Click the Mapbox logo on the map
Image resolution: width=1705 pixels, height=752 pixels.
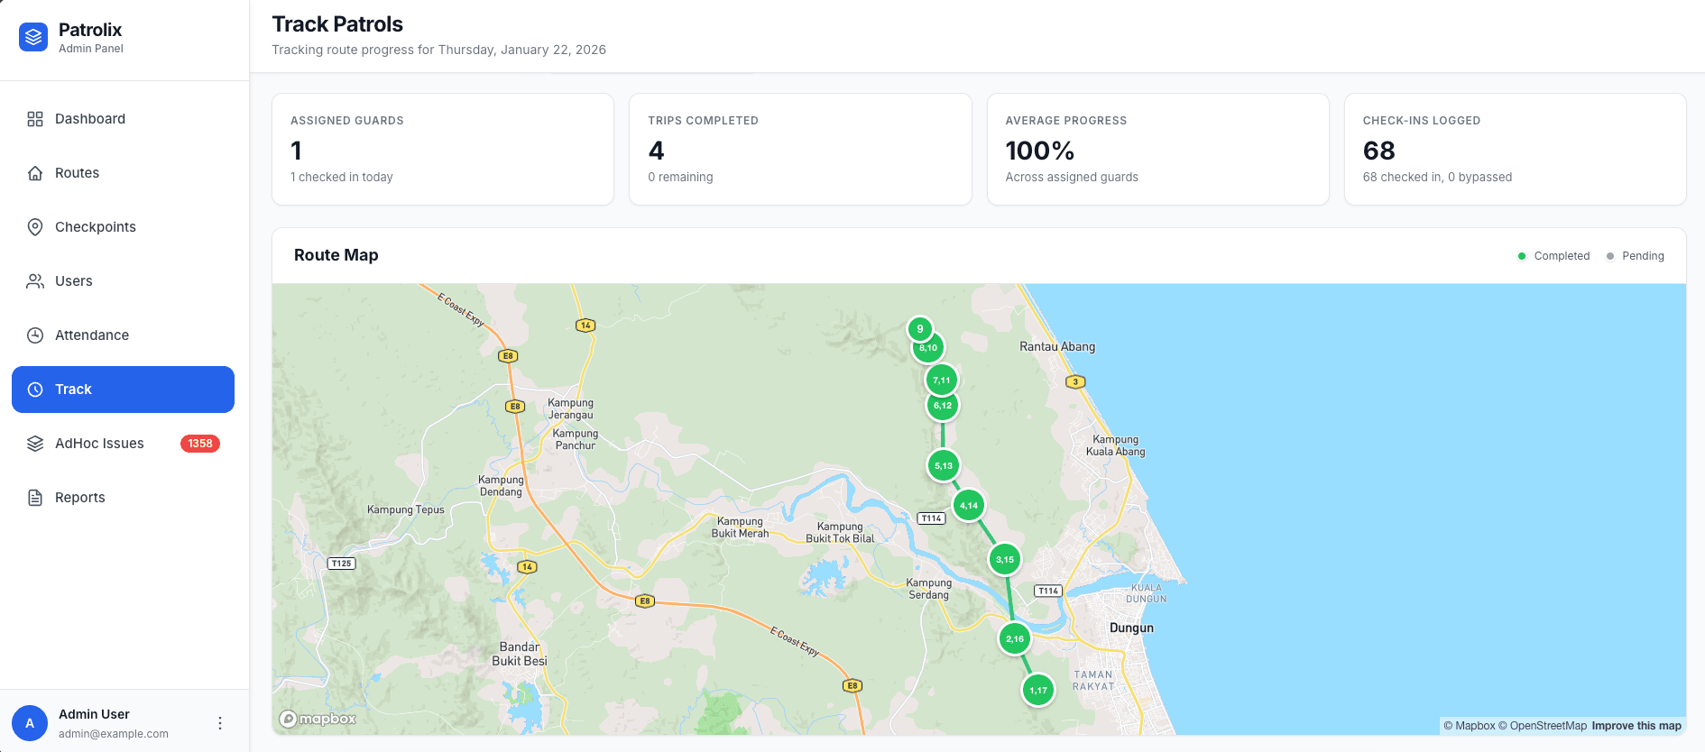[x=318, y=719]
